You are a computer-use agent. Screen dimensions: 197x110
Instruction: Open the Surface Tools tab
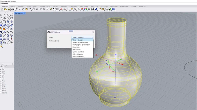[x=84, y=6]
